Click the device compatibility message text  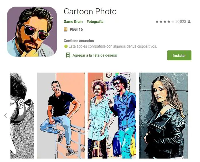point(113,46)
